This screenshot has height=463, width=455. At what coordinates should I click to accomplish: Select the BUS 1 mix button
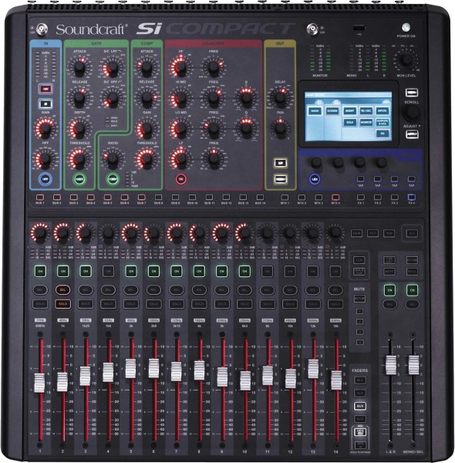40,198
